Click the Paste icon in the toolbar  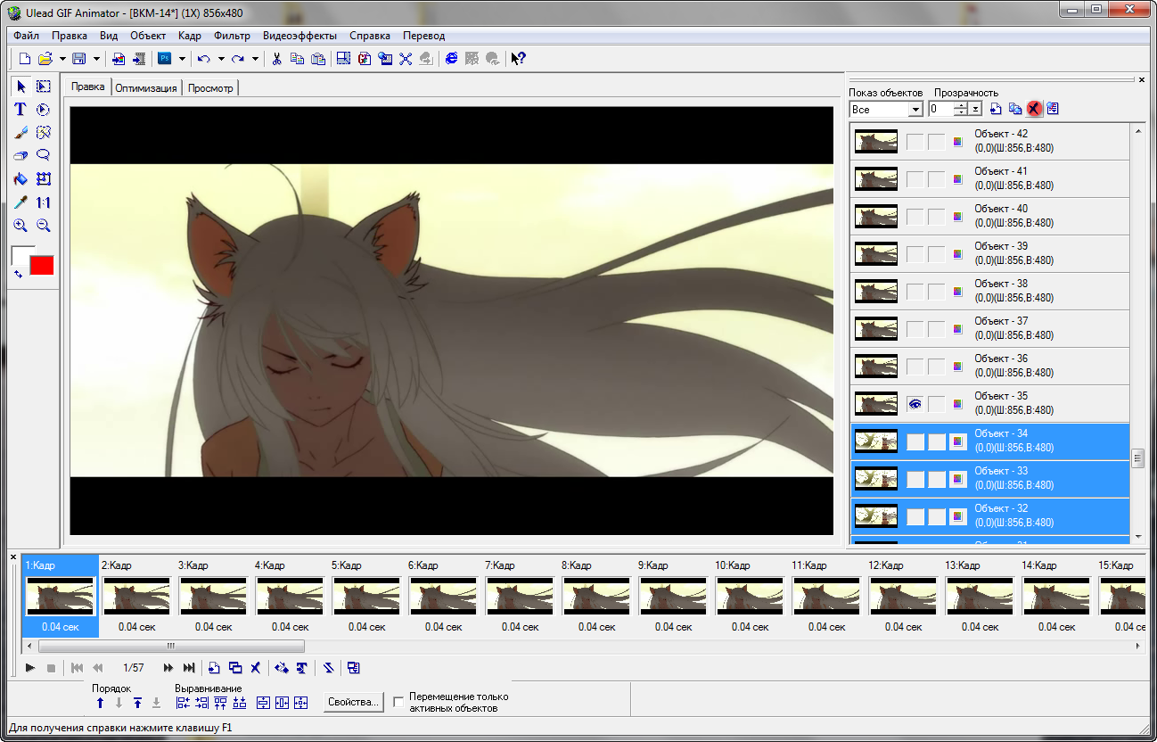[317, 59]
